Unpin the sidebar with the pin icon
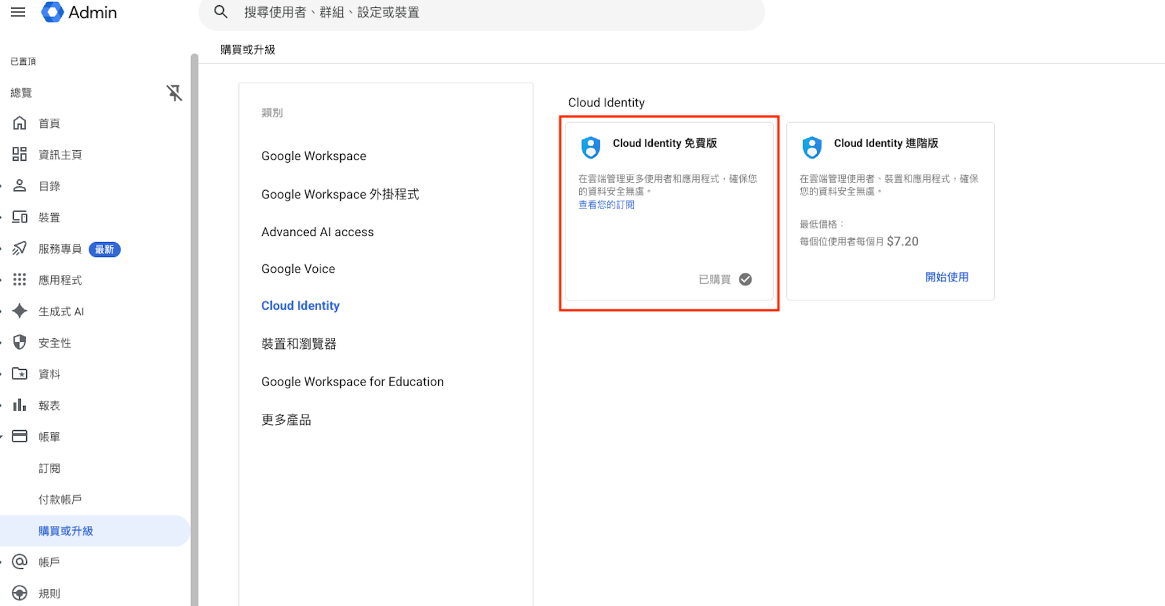The width and height of the screenshot is (1165, 606). click(x=174, y=92)
